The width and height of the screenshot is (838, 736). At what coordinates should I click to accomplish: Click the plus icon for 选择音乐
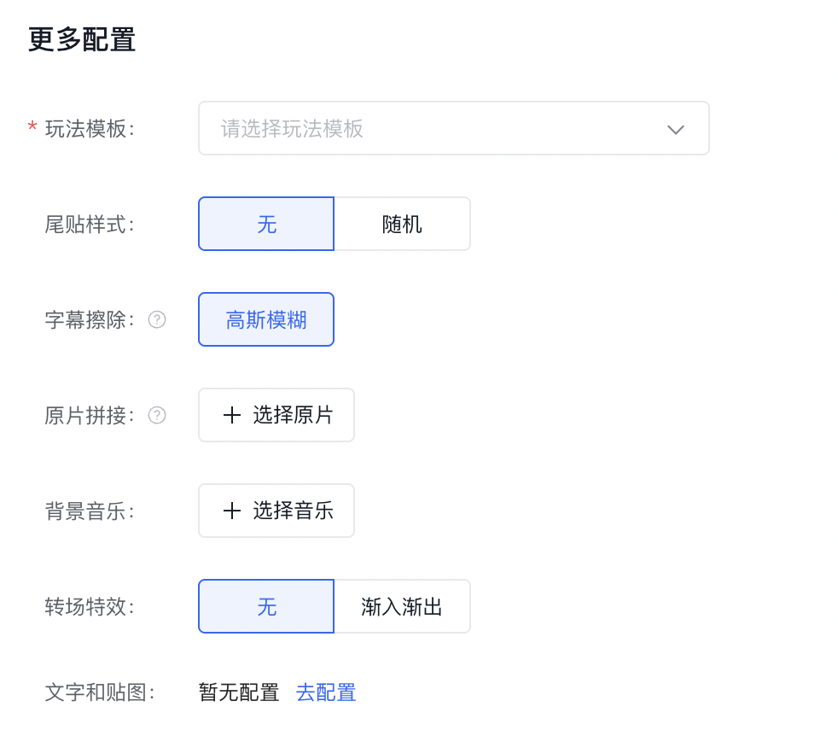click(x=231, y=511)
